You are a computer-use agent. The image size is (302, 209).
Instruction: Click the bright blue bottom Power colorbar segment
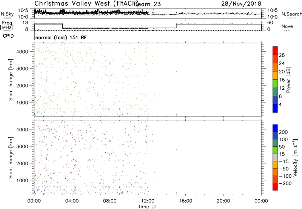coord(275,108)
